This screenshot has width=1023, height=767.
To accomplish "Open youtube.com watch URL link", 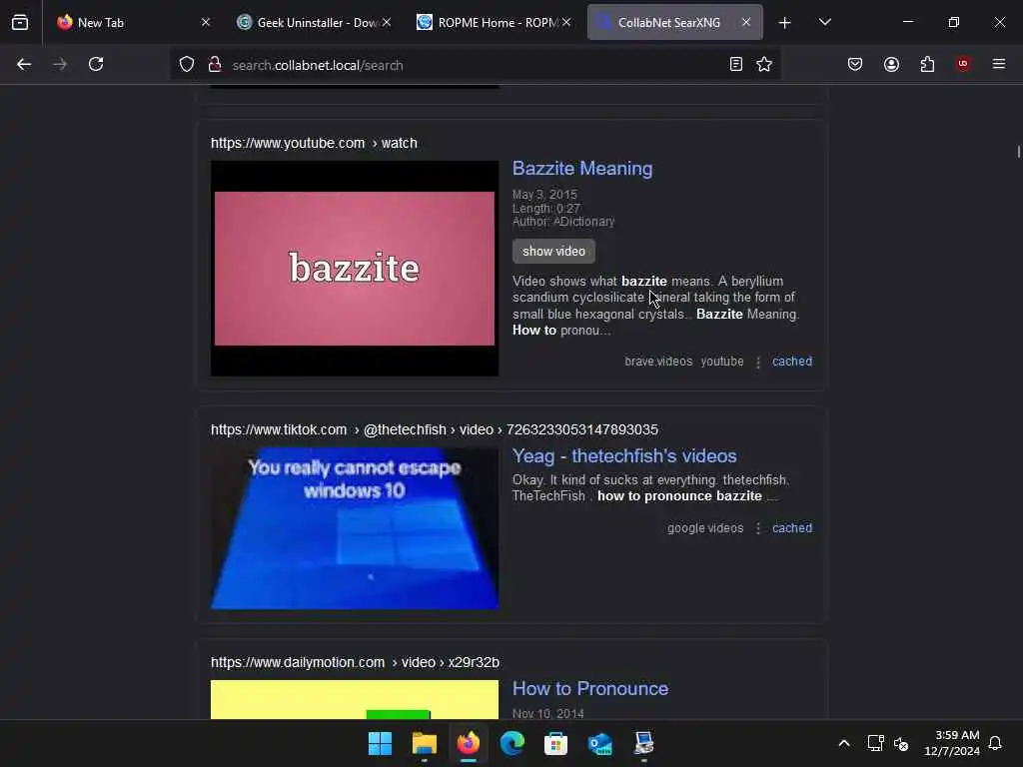I will pos(314,143).
